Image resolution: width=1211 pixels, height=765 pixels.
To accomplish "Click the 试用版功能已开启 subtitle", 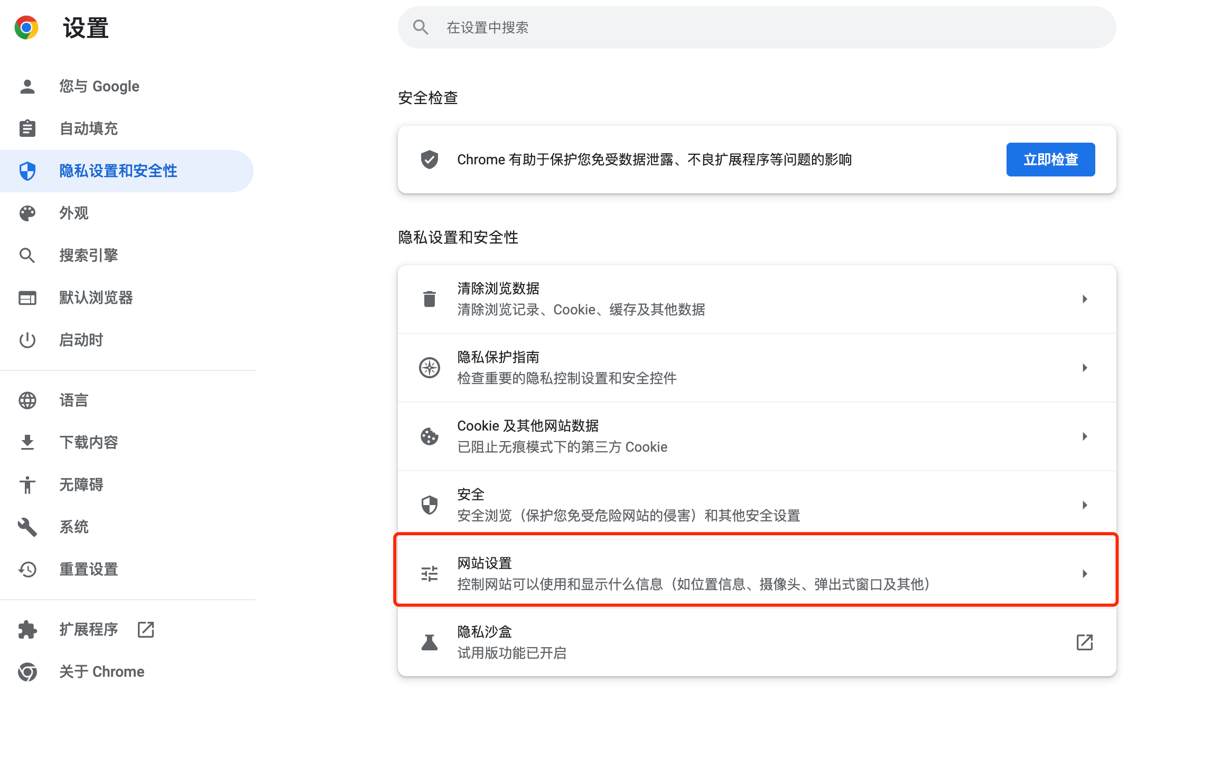I will 511,653.
